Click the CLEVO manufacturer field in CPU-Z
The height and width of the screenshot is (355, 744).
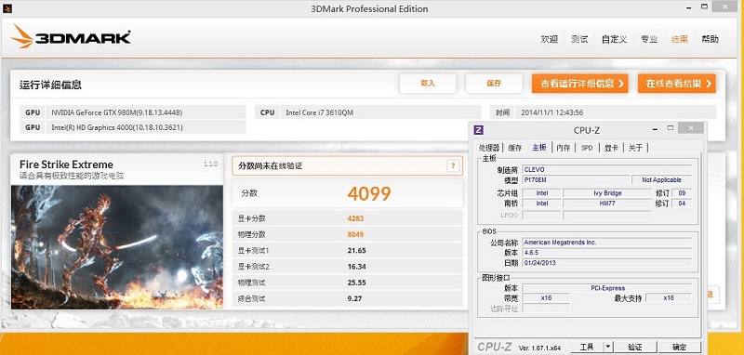pyautogui.click(x=607, y=169)
